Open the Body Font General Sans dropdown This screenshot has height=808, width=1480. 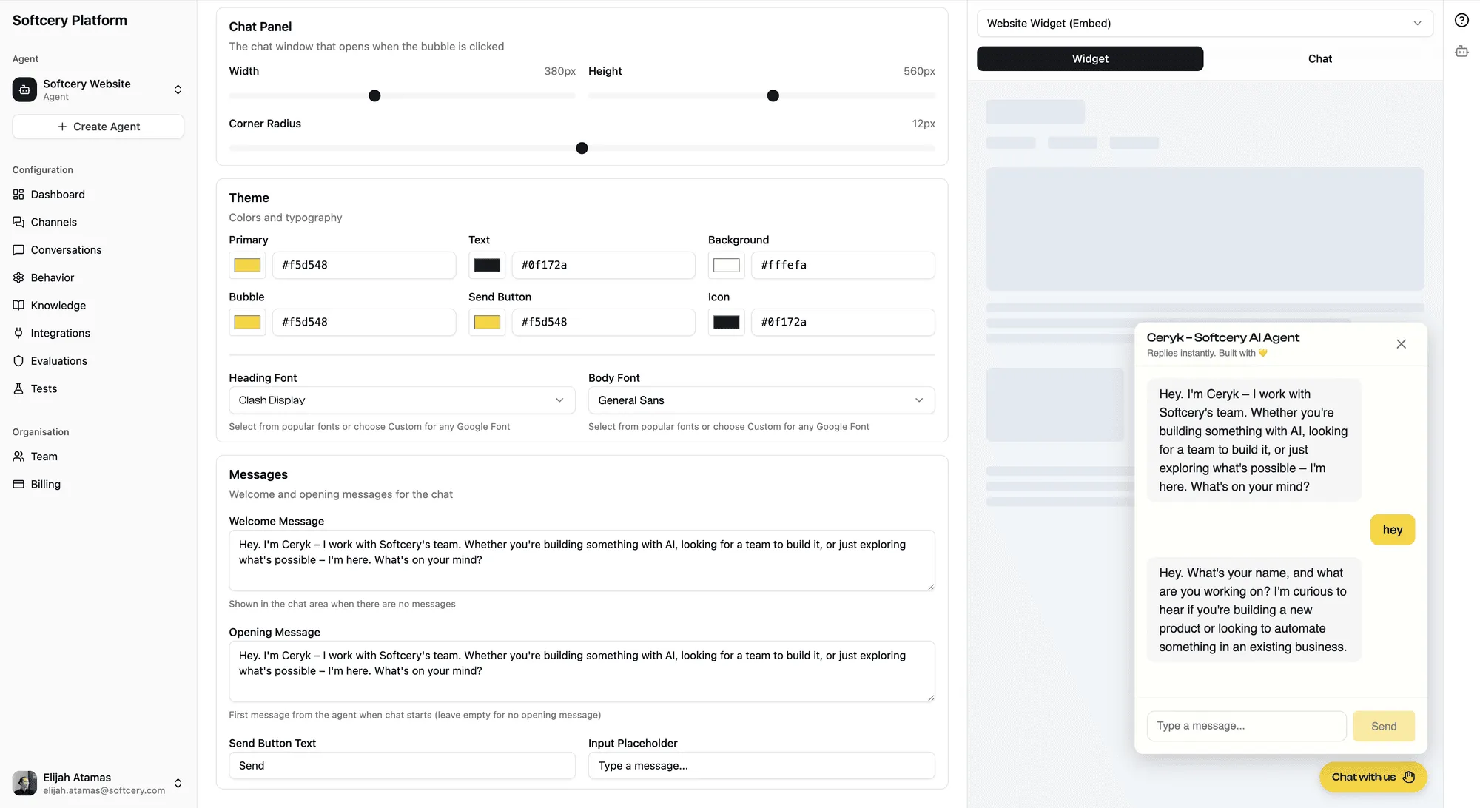pos(761,400)
